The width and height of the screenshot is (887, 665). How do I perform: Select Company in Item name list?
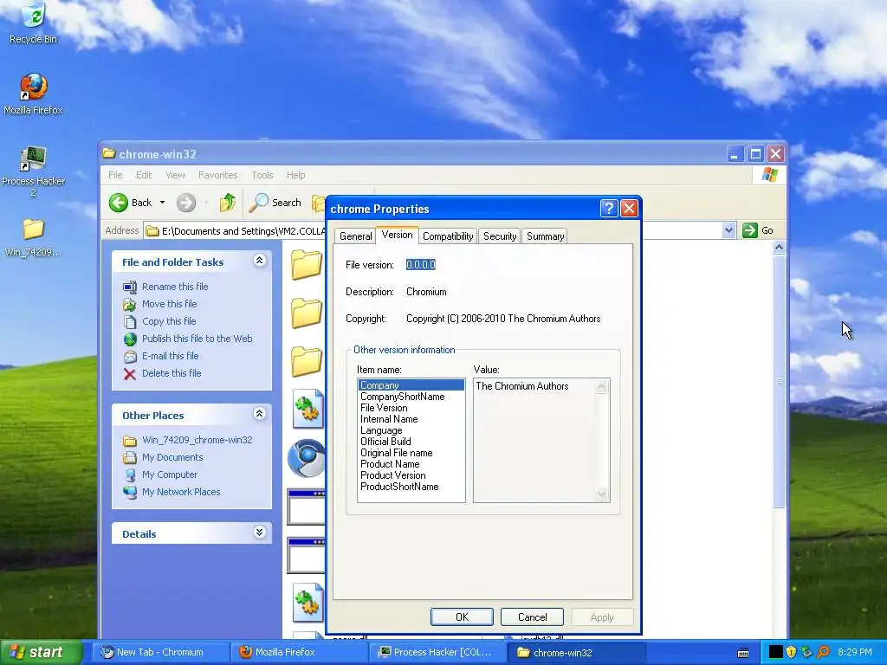[x=411, y=385]
